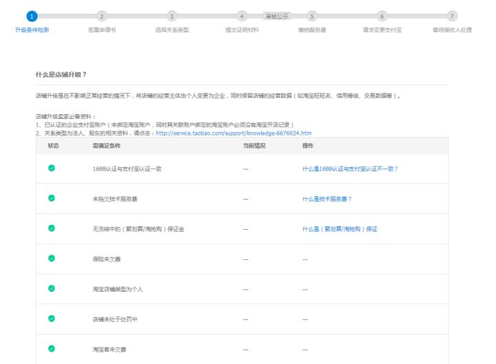Click green check icon beside 未拖欠技术服务费
The height and width of the screenshot is (364, 496).
52,198
